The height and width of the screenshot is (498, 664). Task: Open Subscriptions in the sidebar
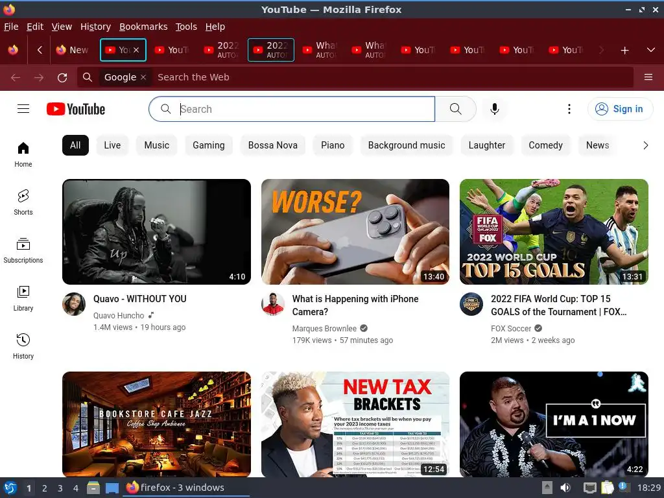[x=23, y=251]
